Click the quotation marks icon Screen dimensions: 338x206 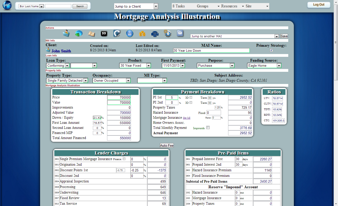coord(104,33)
